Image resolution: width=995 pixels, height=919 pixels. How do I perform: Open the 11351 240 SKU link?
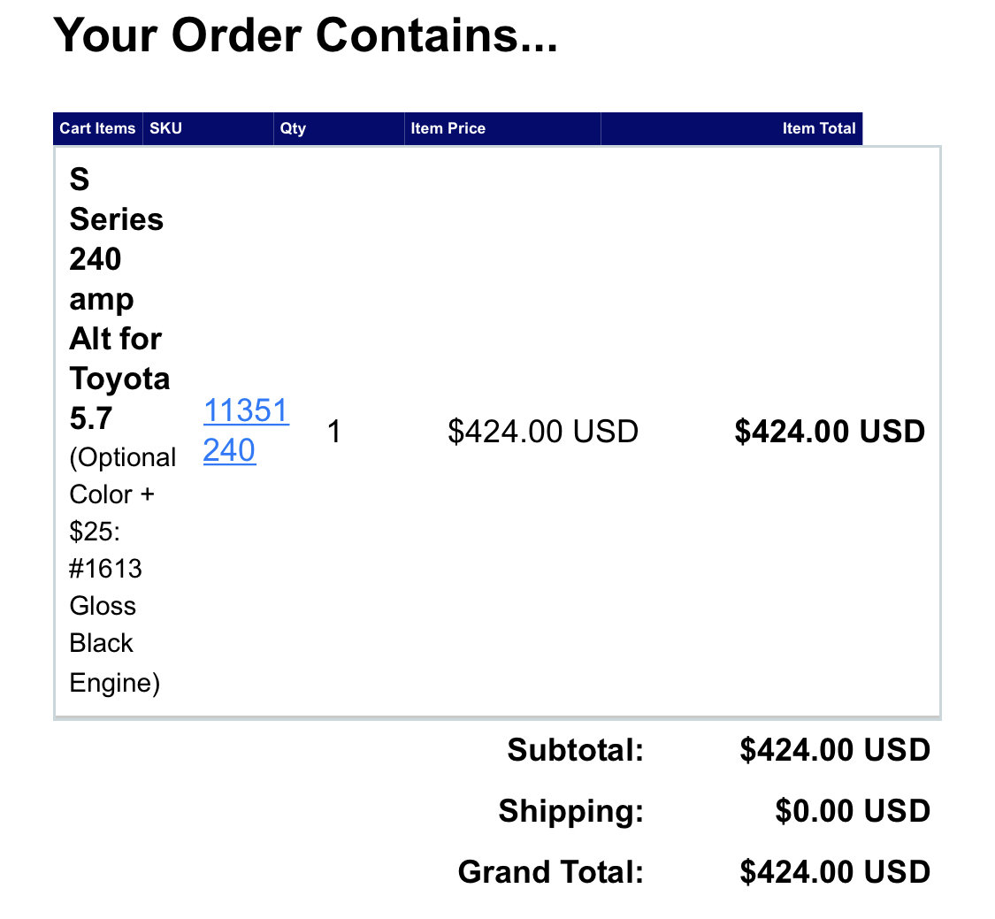click(x=246, y=430)
